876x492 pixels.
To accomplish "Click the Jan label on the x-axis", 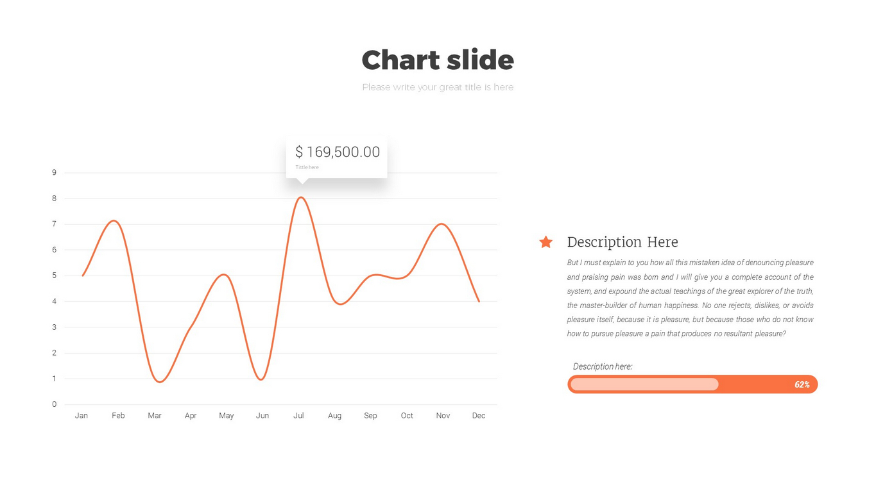I will (82, 416).
